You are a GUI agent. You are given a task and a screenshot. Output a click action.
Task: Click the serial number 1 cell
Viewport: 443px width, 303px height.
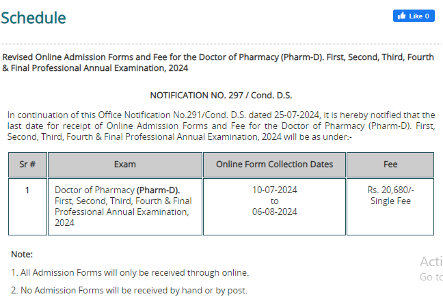[27, 207]
